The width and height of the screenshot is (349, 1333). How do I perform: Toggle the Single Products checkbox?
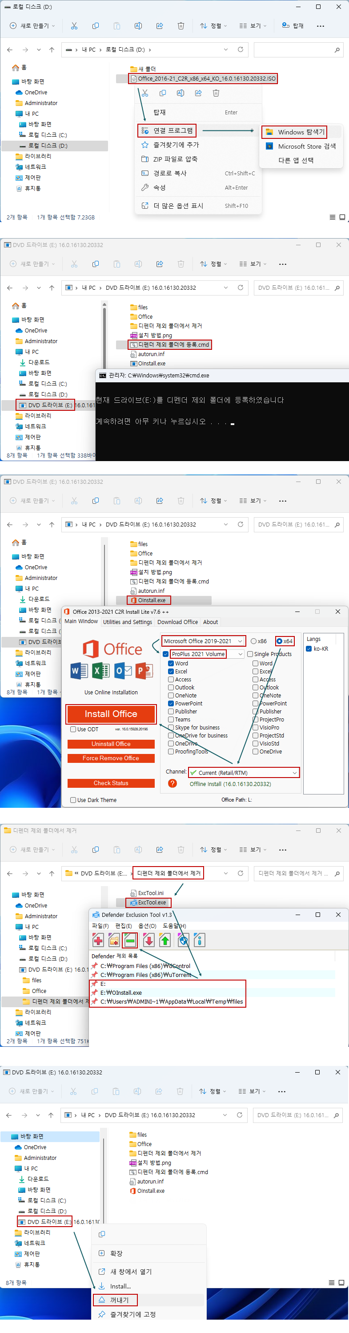pyautogui.click(x=250, y=654)
